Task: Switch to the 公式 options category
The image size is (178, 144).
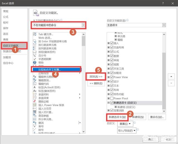Action: coord(6,17)
